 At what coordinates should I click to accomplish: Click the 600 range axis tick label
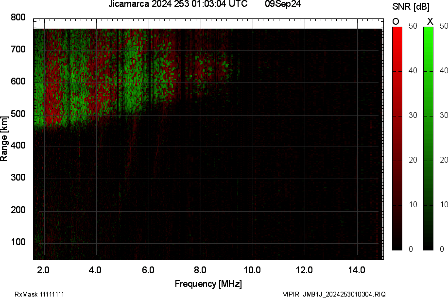[x=18, y=82]
